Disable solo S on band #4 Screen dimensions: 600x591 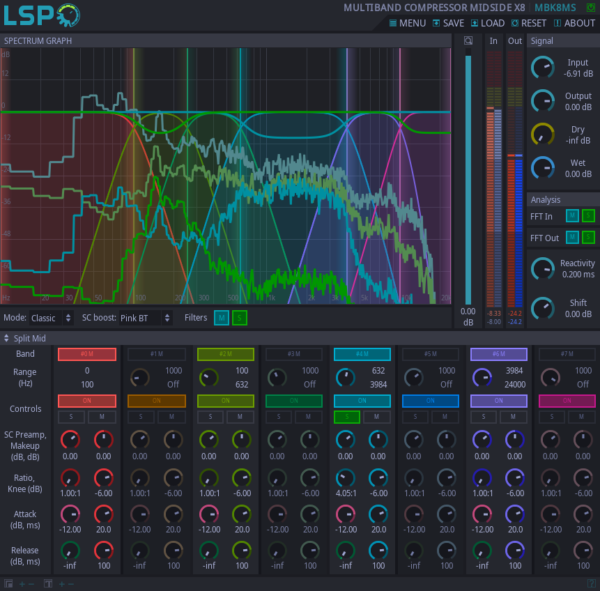pos(347,417)
